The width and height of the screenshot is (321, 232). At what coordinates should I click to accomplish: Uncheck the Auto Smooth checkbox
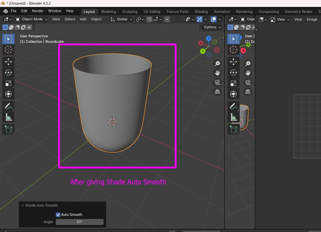[58, 215]
